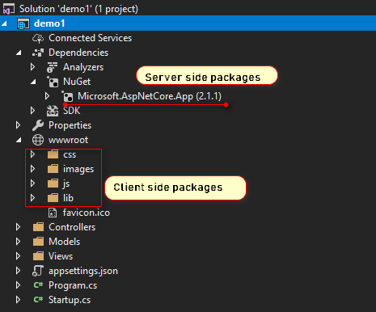
Task: Click the Solution 'demo1' Visual Studio icon
Action: pyautogui.click(x=9, y=9)
